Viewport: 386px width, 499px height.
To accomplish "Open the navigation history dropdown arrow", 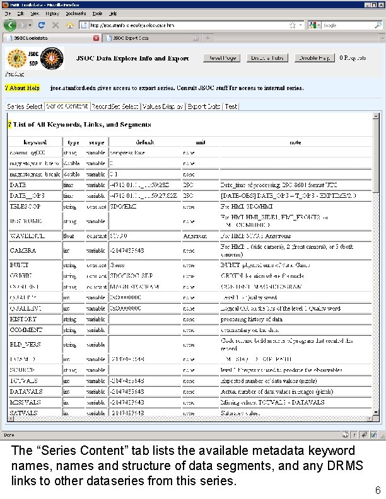I will (x=30, y=25).
